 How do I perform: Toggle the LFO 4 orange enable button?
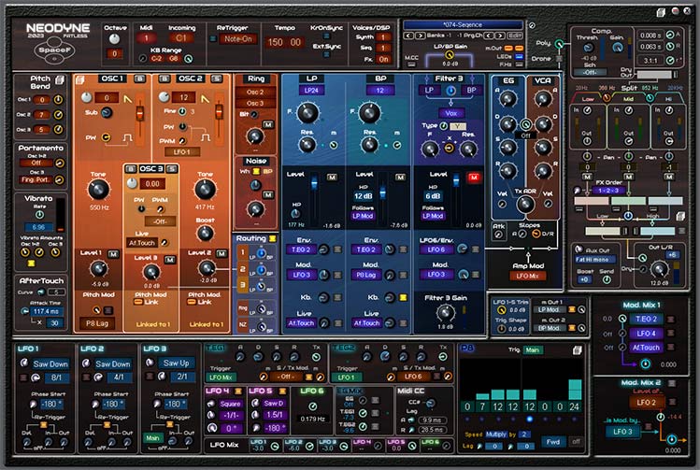pos(238,392)
